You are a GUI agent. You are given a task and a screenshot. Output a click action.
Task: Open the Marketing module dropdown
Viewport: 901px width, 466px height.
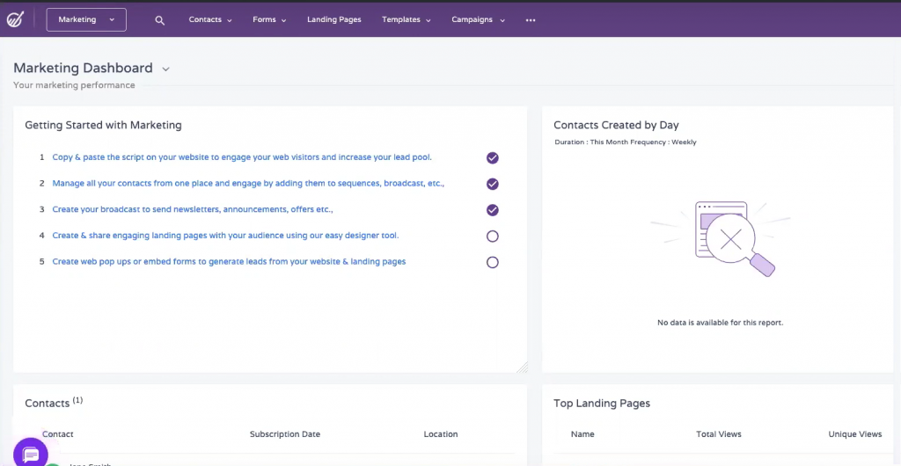point(86,19)
